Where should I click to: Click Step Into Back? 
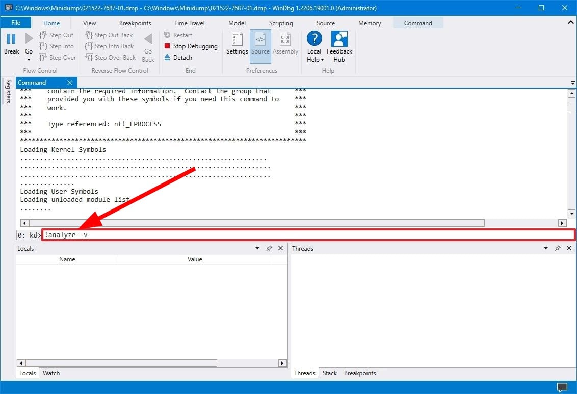(x=109, y=46)
